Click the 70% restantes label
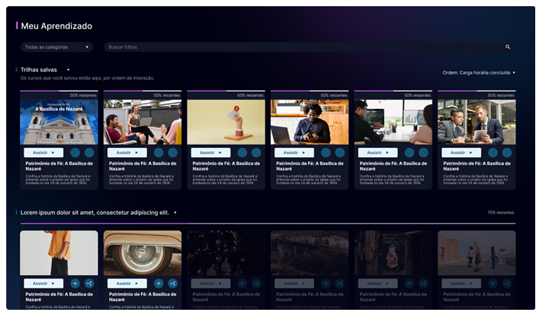 point(501,213)
